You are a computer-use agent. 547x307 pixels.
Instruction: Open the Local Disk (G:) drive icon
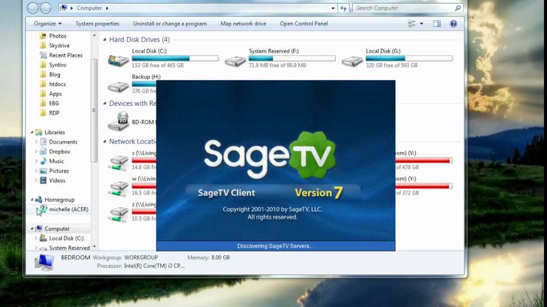click(353, 61)
